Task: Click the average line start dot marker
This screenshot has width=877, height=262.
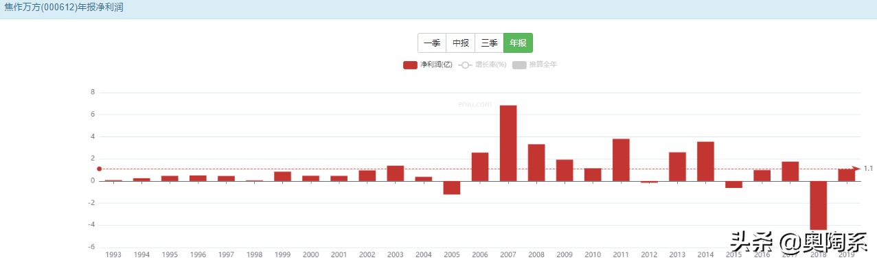Action: (x=100, y=169)
